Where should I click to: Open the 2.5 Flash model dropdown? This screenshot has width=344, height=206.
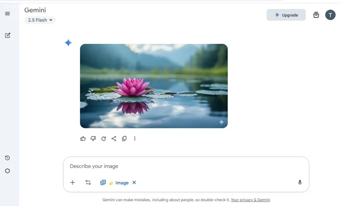pos(40,20)
